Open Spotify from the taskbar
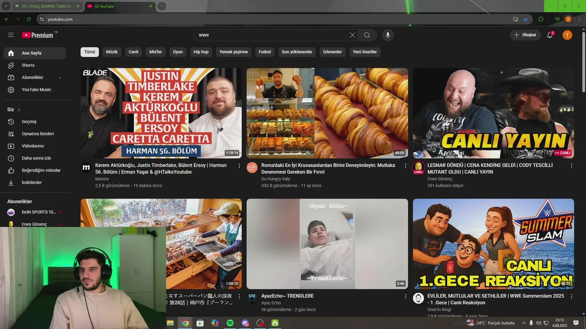Image resolution: width=586 pixels, height=329 pixels. [230, 323]
